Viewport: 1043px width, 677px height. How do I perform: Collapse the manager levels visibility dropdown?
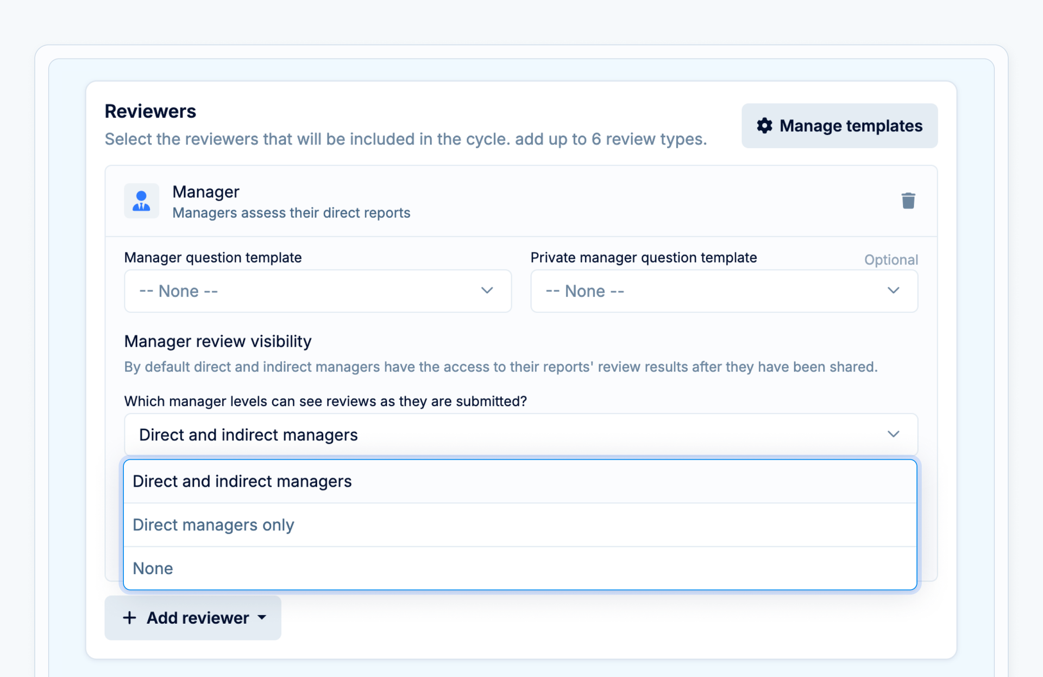[520, 435]
